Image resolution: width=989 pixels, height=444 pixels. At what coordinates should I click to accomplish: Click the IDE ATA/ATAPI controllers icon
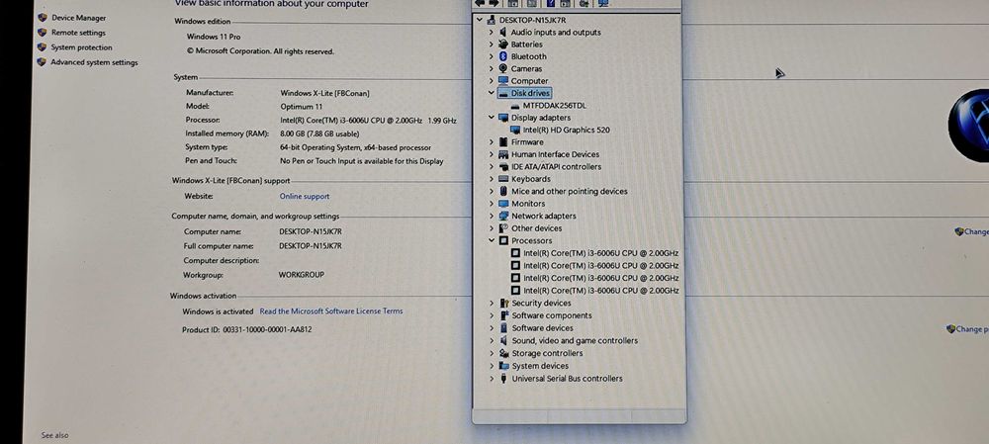click(x=503, y=166)
